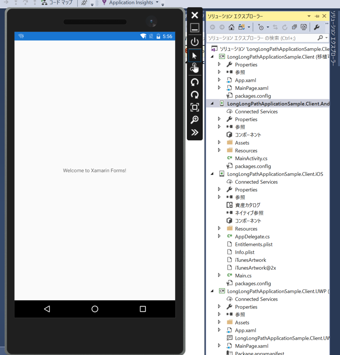Collapse the Client.Android project node
This screenshot has height=355, width=340.
[x=212, y=103]
